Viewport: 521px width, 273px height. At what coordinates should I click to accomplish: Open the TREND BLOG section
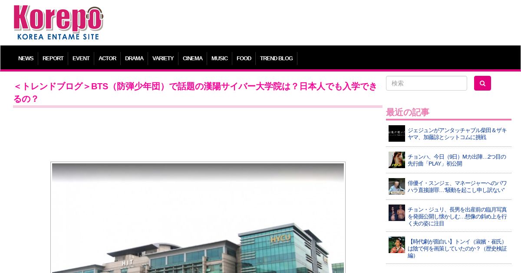pyautogui.click(x=276, y=58)
